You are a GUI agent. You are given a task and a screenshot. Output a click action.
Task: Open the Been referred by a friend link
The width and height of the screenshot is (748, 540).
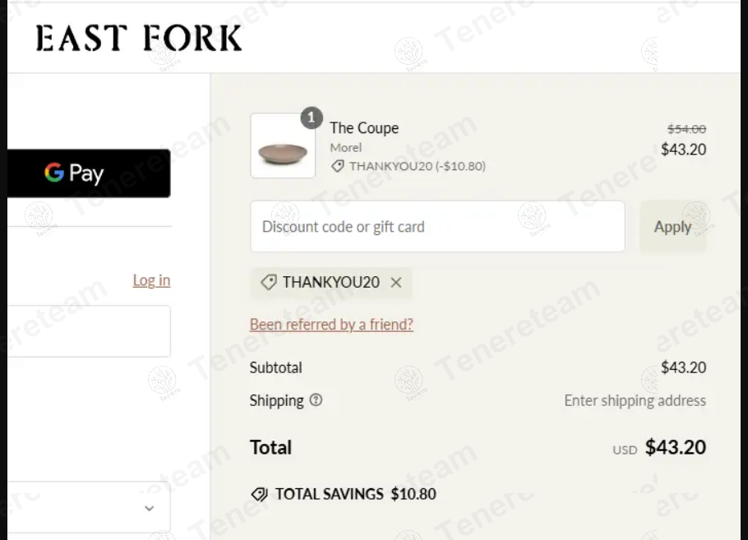pyautogui.click(x=331, y=325)
